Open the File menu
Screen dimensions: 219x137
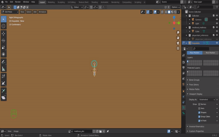6,2
